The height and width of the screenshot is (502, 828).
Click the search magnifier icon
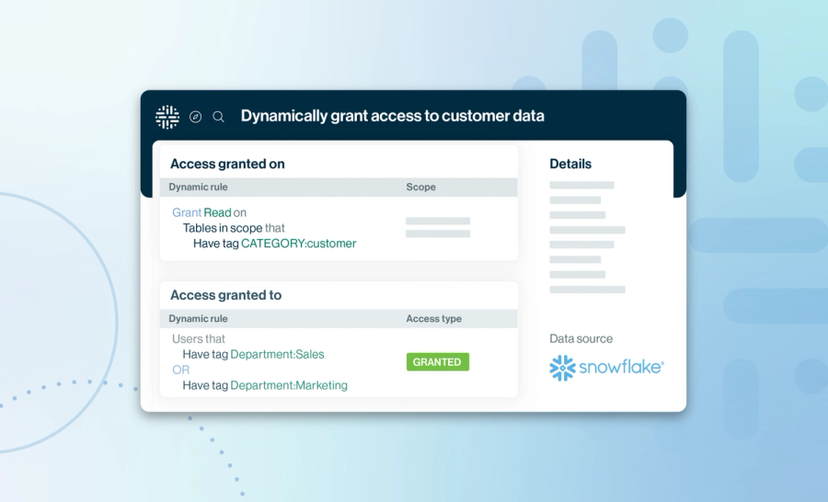pyautogui.click(x=219, y=117)
